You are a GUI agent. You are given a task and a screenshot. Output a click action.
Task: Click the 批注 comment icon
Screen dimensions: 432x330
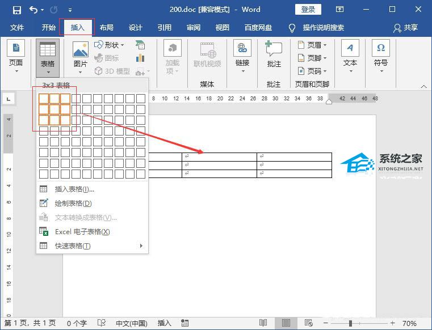click(x=274, y=48)
